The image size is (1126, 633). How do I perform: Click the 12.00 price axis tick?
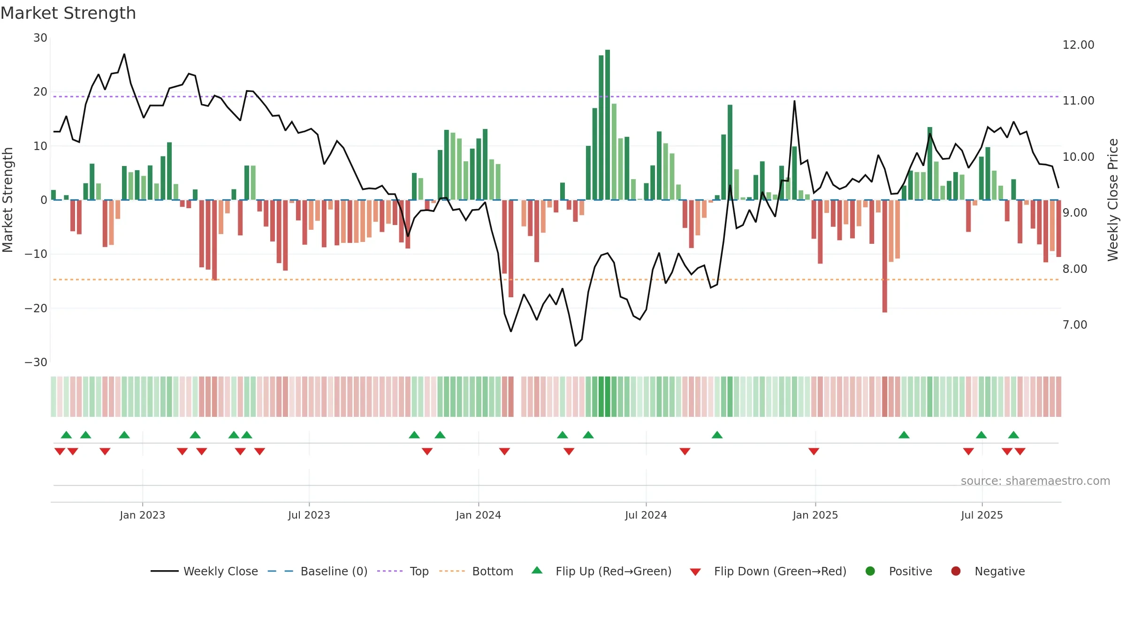click(x=1078, y=45)
